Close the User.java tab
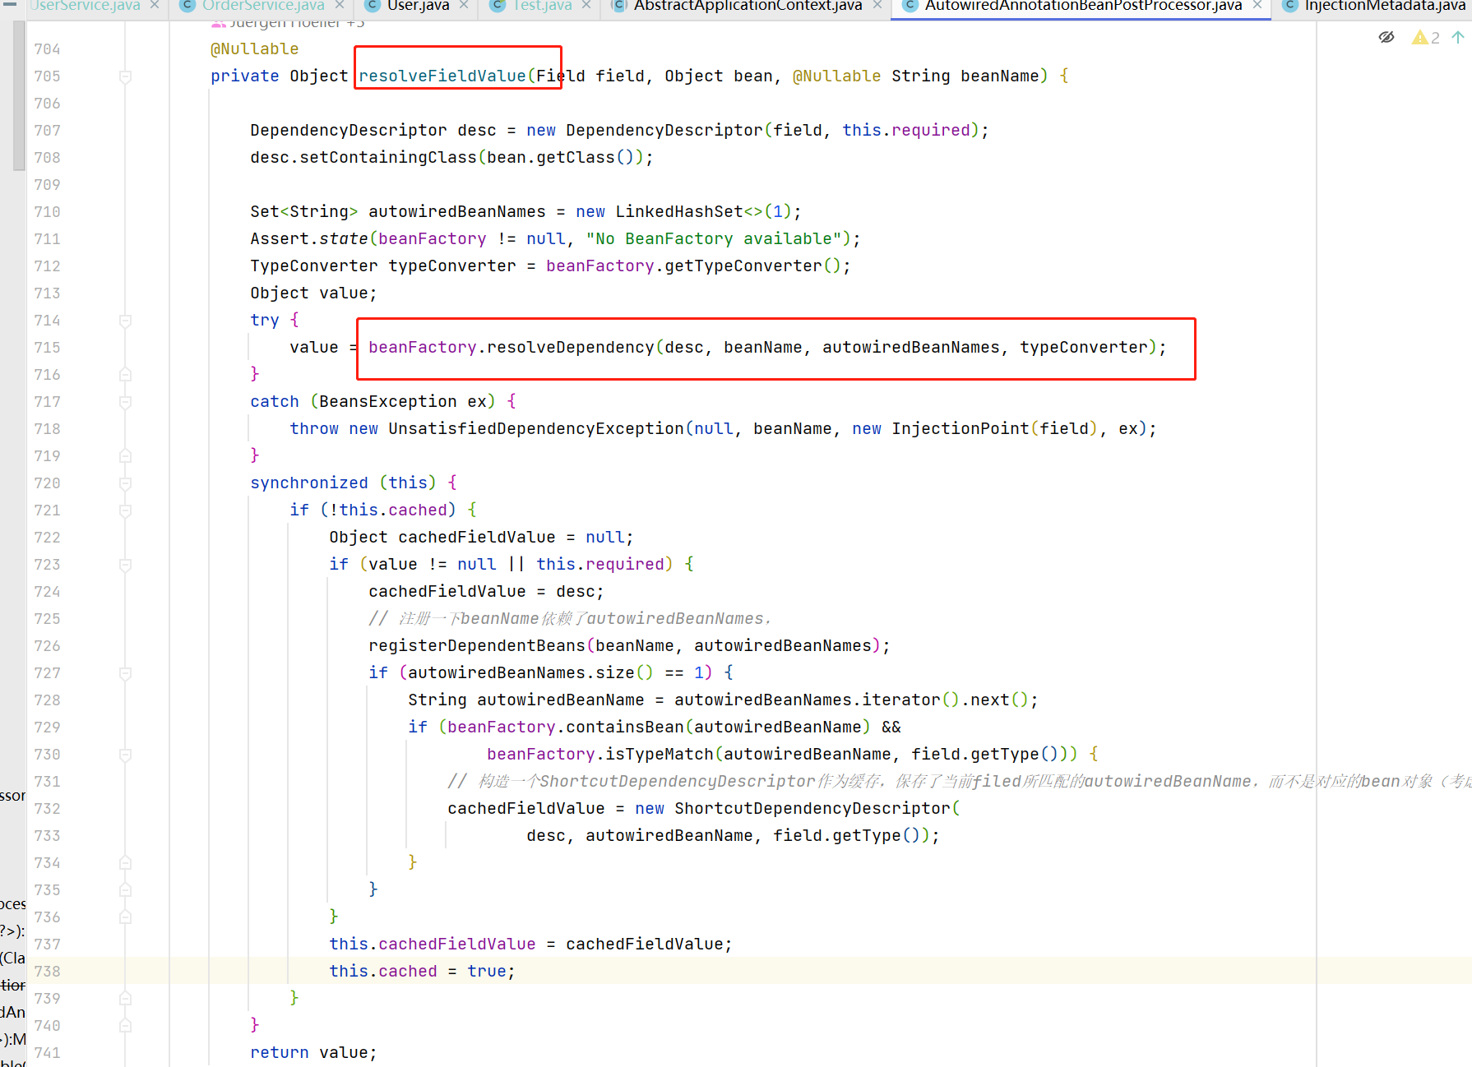Image resolution: width=1472 pixels, height=1067 pixels. [464, 5]
